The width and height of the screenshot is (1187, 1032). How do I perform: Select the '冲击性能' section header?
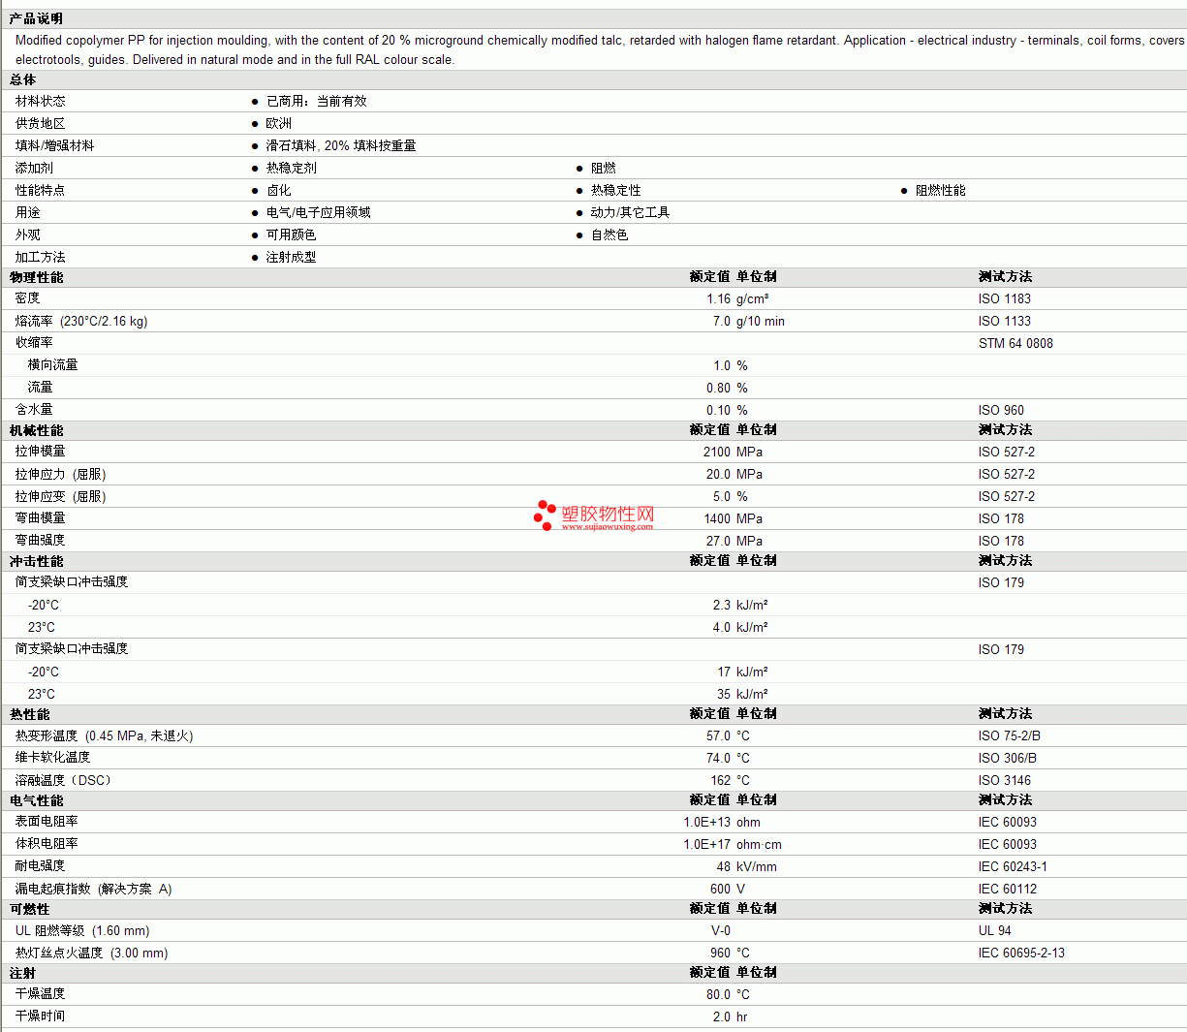tap(37, 561)
